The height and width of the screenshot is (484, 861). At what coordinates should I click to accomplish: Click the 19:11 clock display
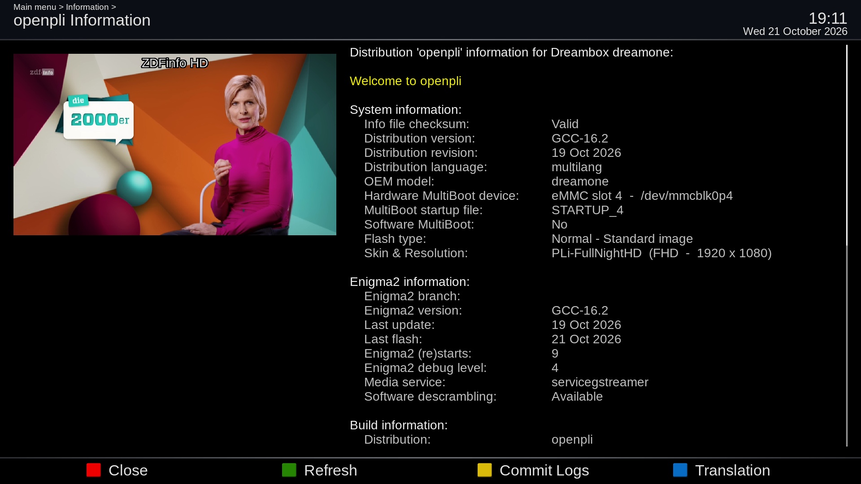point(827,18)
